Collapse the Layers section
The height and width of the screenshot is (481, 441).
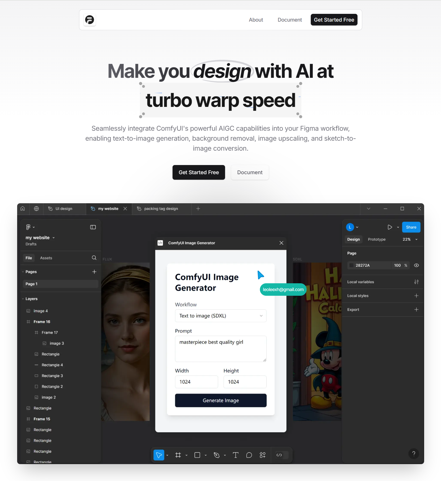click(23, 299)
